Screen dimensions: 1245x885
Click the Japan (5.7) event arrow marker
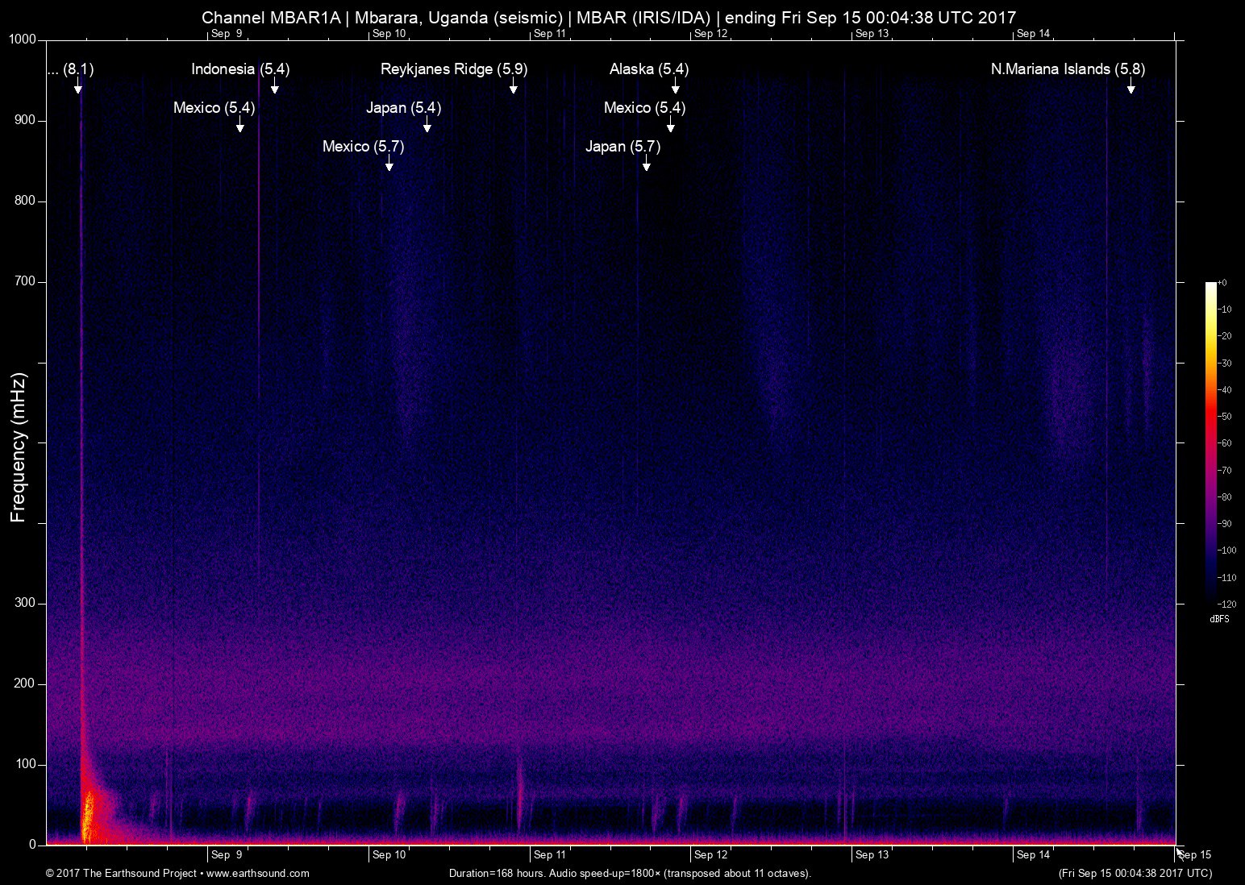[645, 165]
